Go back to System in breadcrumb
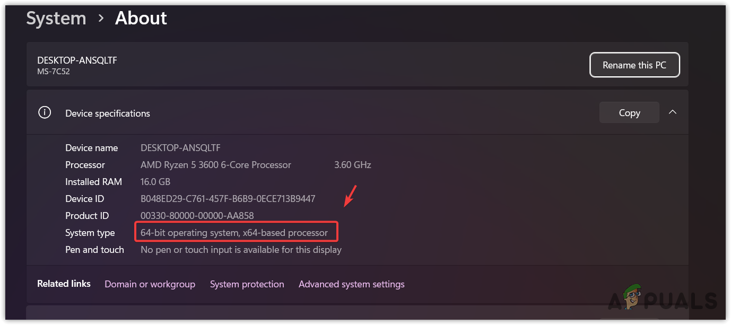This screenshot has width=731, height=325. pyautogui.click(x=56, y=19)
